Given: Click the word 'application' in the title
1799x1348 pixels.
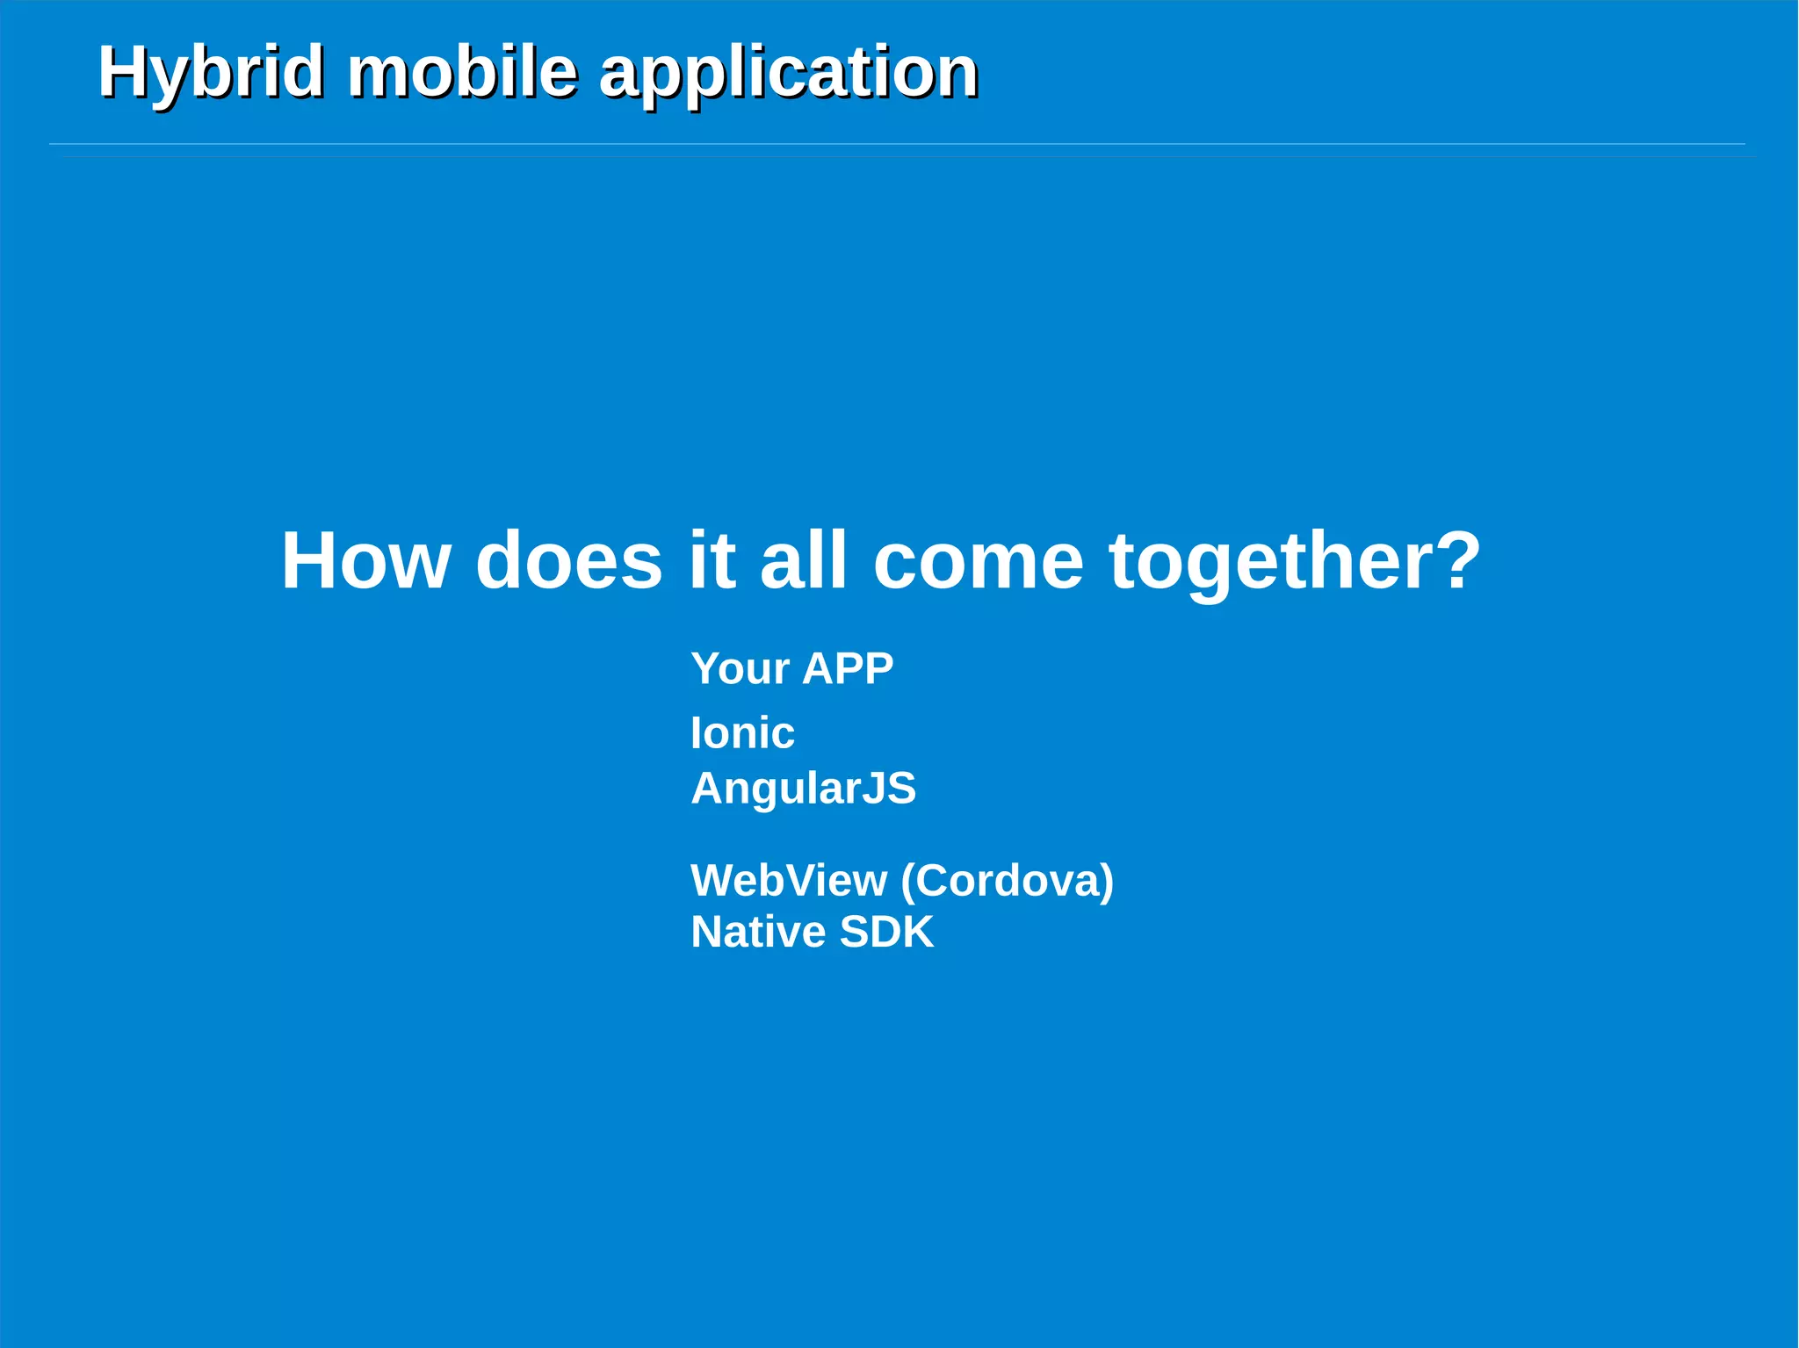Looking at the screenshot, I should point(788,72).
